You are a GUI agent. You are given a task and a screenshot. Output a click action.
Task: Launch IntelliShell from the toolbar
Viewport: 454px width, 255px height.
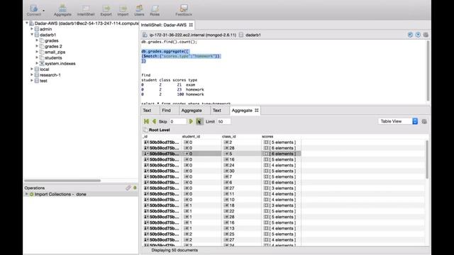[x=86, y=10]
